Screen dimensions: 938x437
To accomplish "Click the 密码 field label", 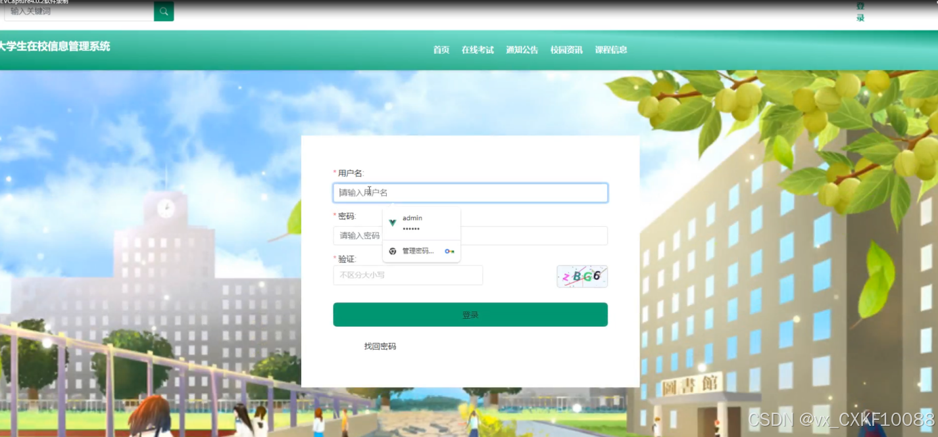I will click(x=347, y=216).
